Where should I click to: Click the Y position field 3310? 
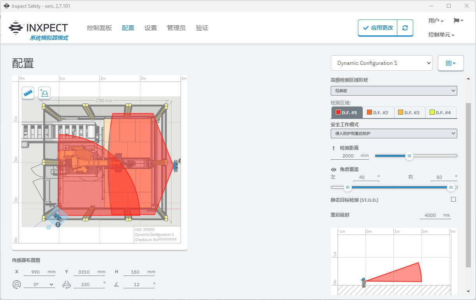click(x=89, y=272)
